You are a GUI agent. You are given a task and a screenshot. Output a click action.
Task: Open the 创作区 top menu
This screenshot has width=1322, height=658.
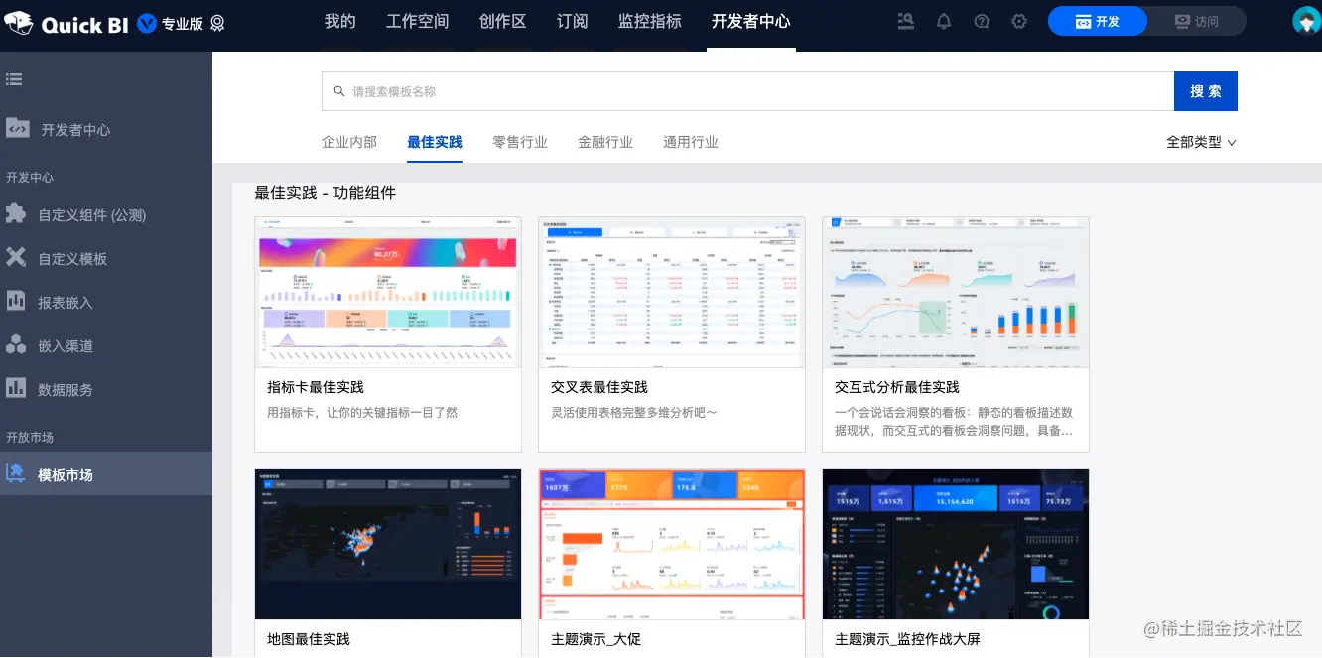coord(502,21)
